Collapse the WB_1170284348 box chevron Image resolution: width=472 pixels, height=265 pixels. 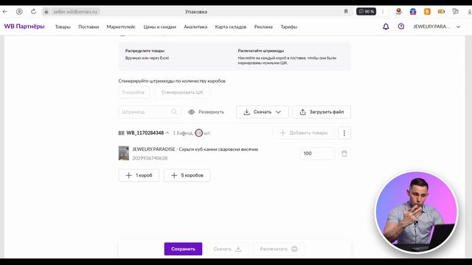pos(167,132)
